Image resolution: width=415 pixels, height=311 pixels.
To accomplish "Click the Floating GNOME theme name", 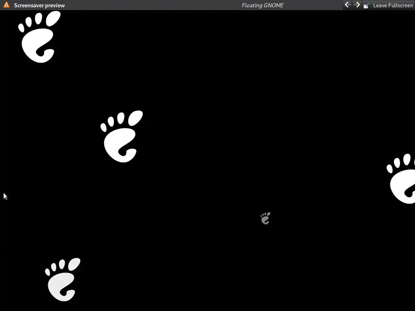I will click(x=263, y=5).
